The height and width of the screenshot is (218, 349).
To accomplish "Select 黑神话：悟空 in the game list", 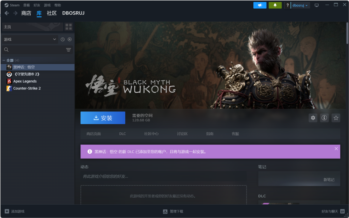I will pos(37,67).
